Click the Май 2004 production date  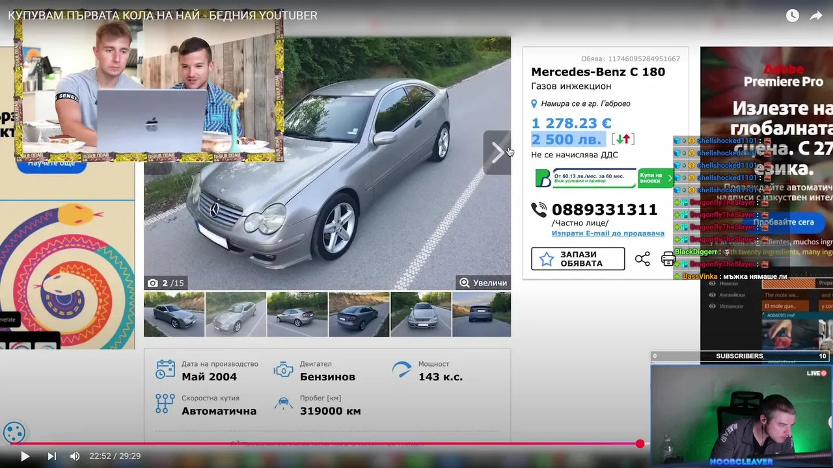pyautogui.click(x=209, y=376)
